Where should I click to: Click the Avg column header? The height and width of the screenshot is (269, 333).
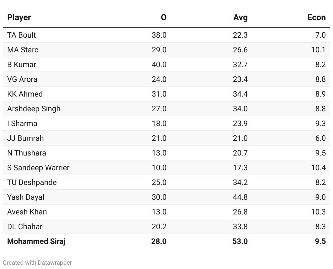[x=240, y=17]
